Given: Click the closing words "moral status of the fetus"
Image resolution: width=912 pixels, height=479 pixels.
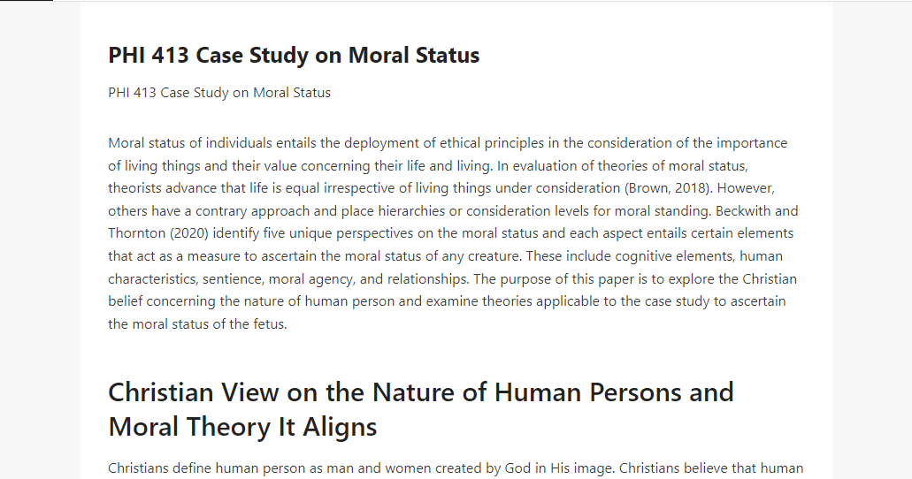Looking at the screenshot, I should pos(210,324).
